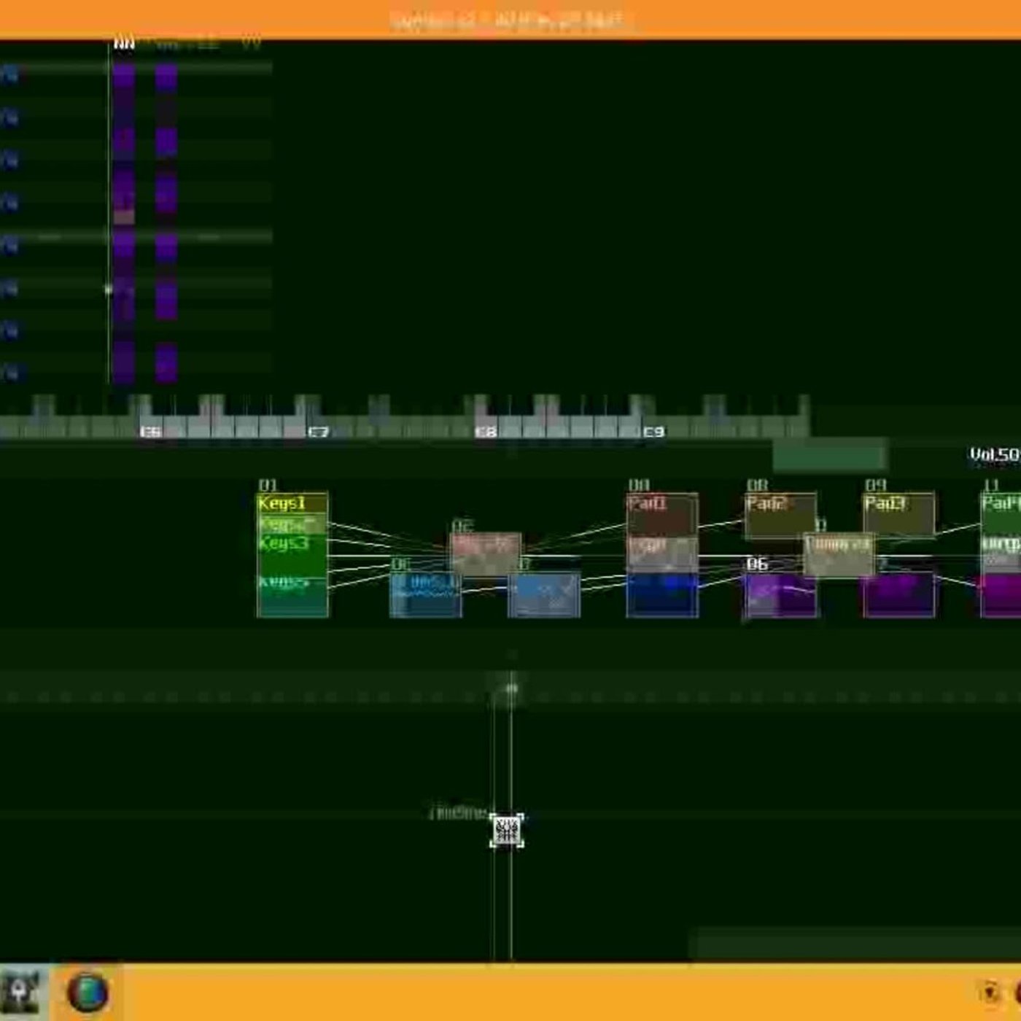Image resolution: width=1021 pixels, height=1021 pixels.
Task: Click the Vol.50 volume readout
Action: 995,455
